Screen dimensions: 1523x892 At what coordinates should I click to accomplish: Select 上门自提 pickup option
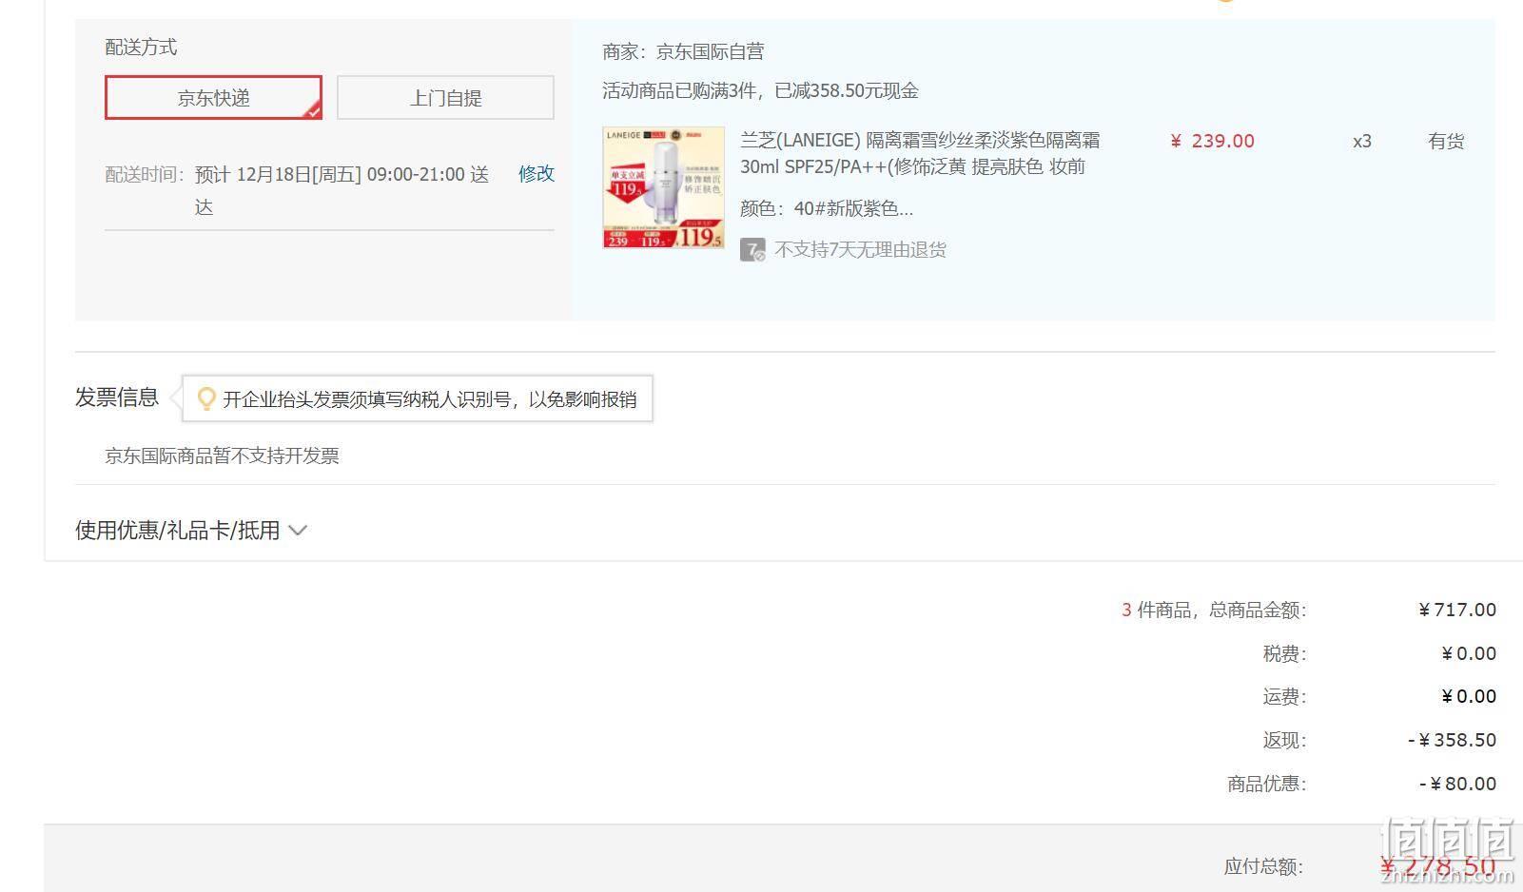click(445, 98)
